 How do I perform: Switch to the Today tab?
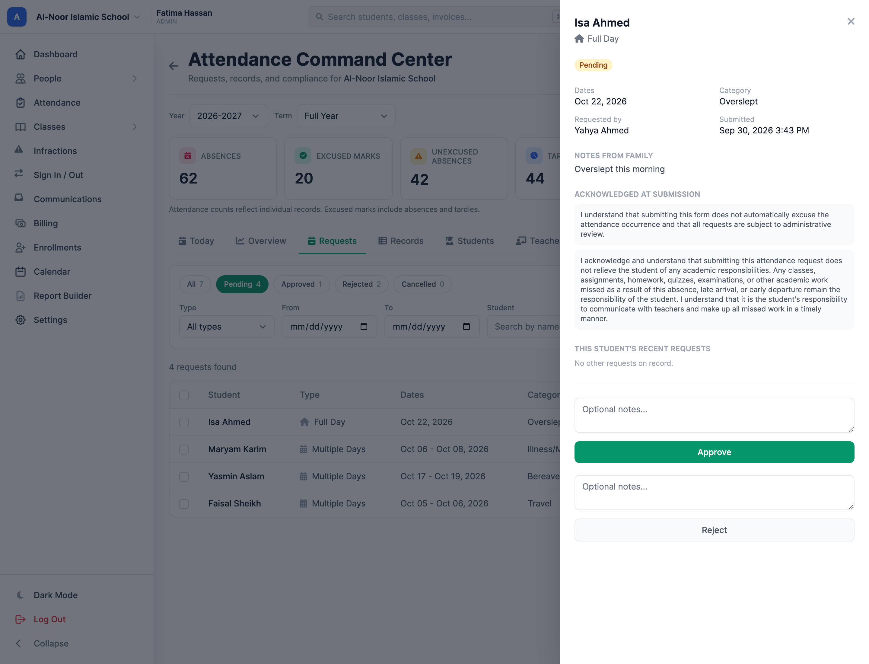(x=196, y=241)
